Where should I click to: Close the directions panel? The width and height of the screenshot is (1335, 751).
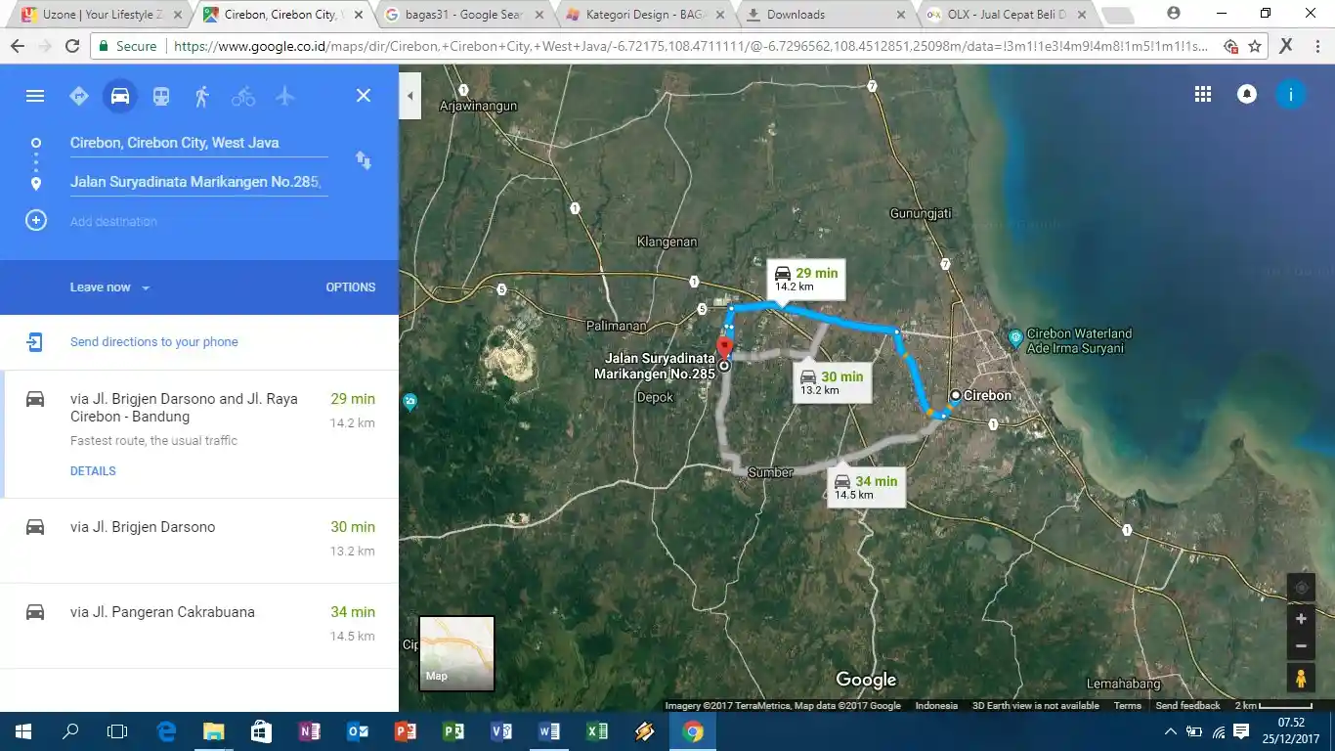click(364, 96)
